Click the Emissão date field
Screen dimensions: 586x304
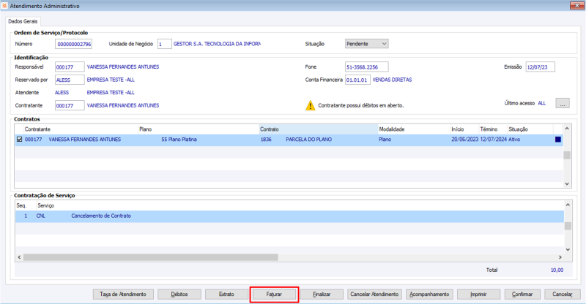click(541, 67)
